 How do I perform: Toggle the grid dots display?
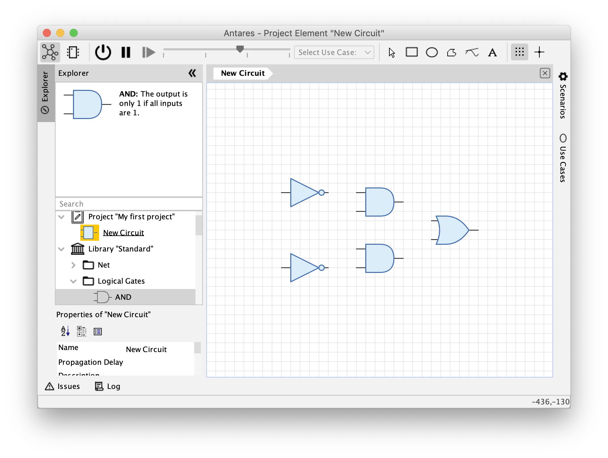tap(520, 52)
